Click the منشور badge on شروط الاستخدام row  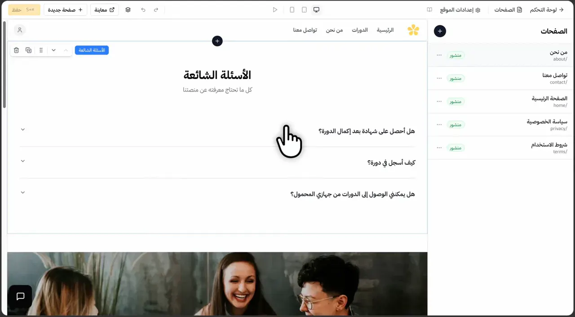pos(456,148)
